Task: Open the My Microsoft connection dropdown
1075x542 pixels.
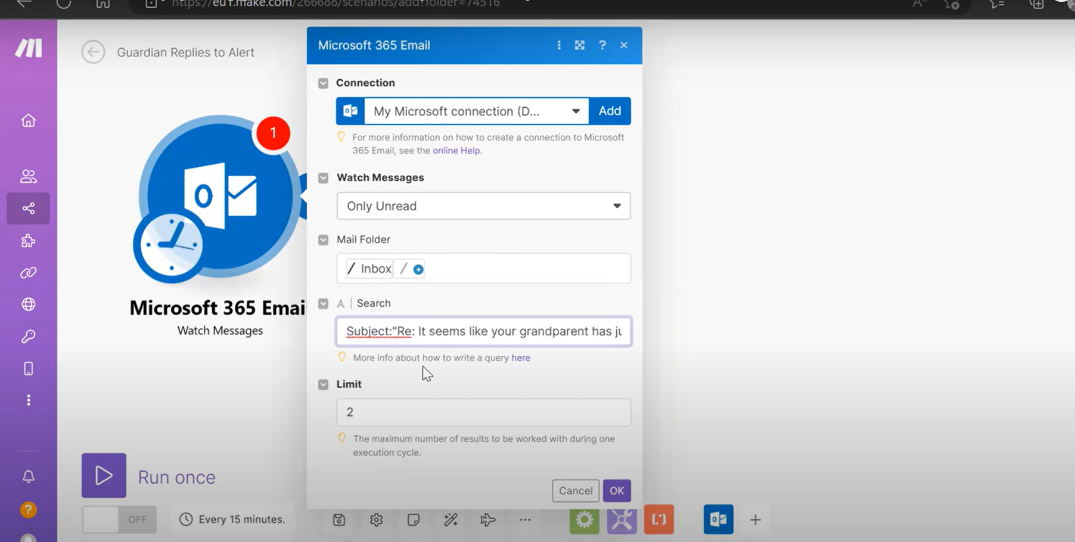Action: (x=476, y=111)
